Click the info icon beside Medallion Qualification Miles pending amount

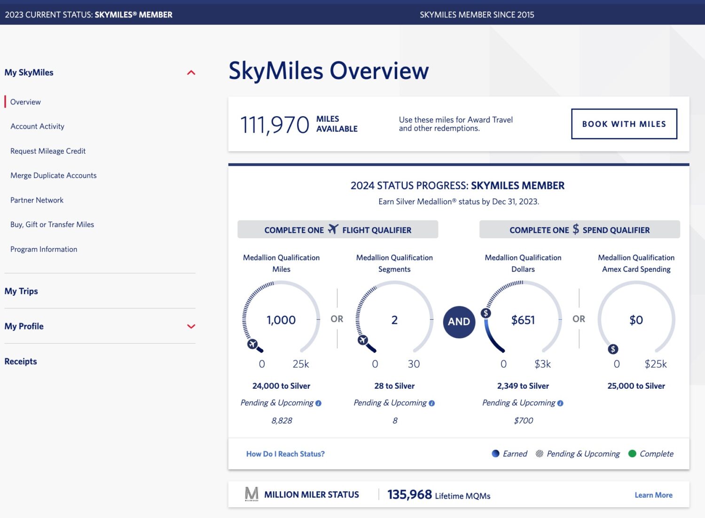(x=319, y=403)
